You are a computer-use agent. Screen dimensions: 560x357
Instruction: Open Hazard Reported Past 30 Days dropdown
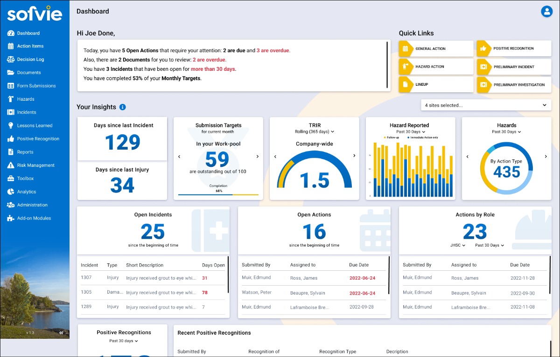click(410, 132)
